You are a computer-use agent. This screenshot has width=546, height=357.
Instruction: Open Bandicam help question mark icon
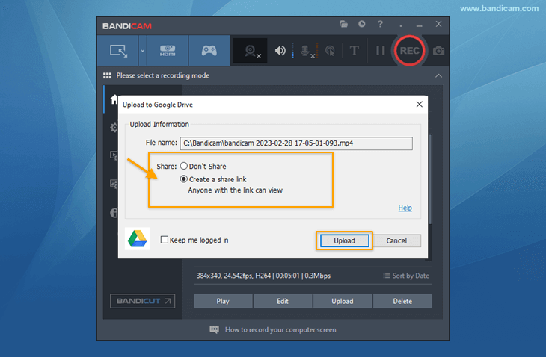point(380,24)
